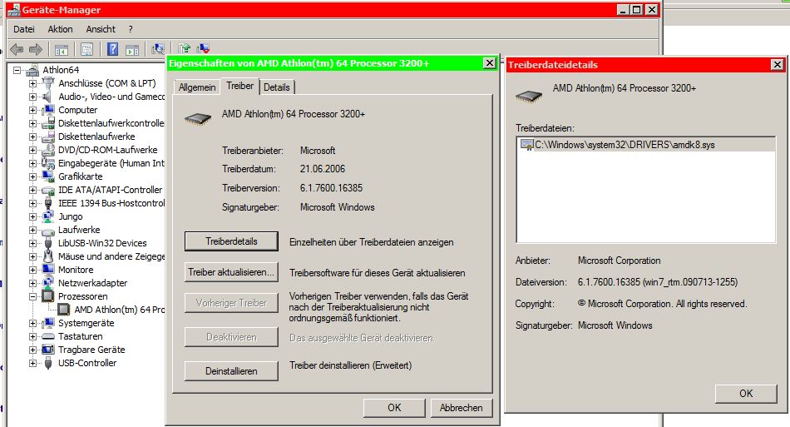Click the Diskettenlaufwerke drive icon
The width and height of the screenshot is (790, 427).
(x=48, y=137)
